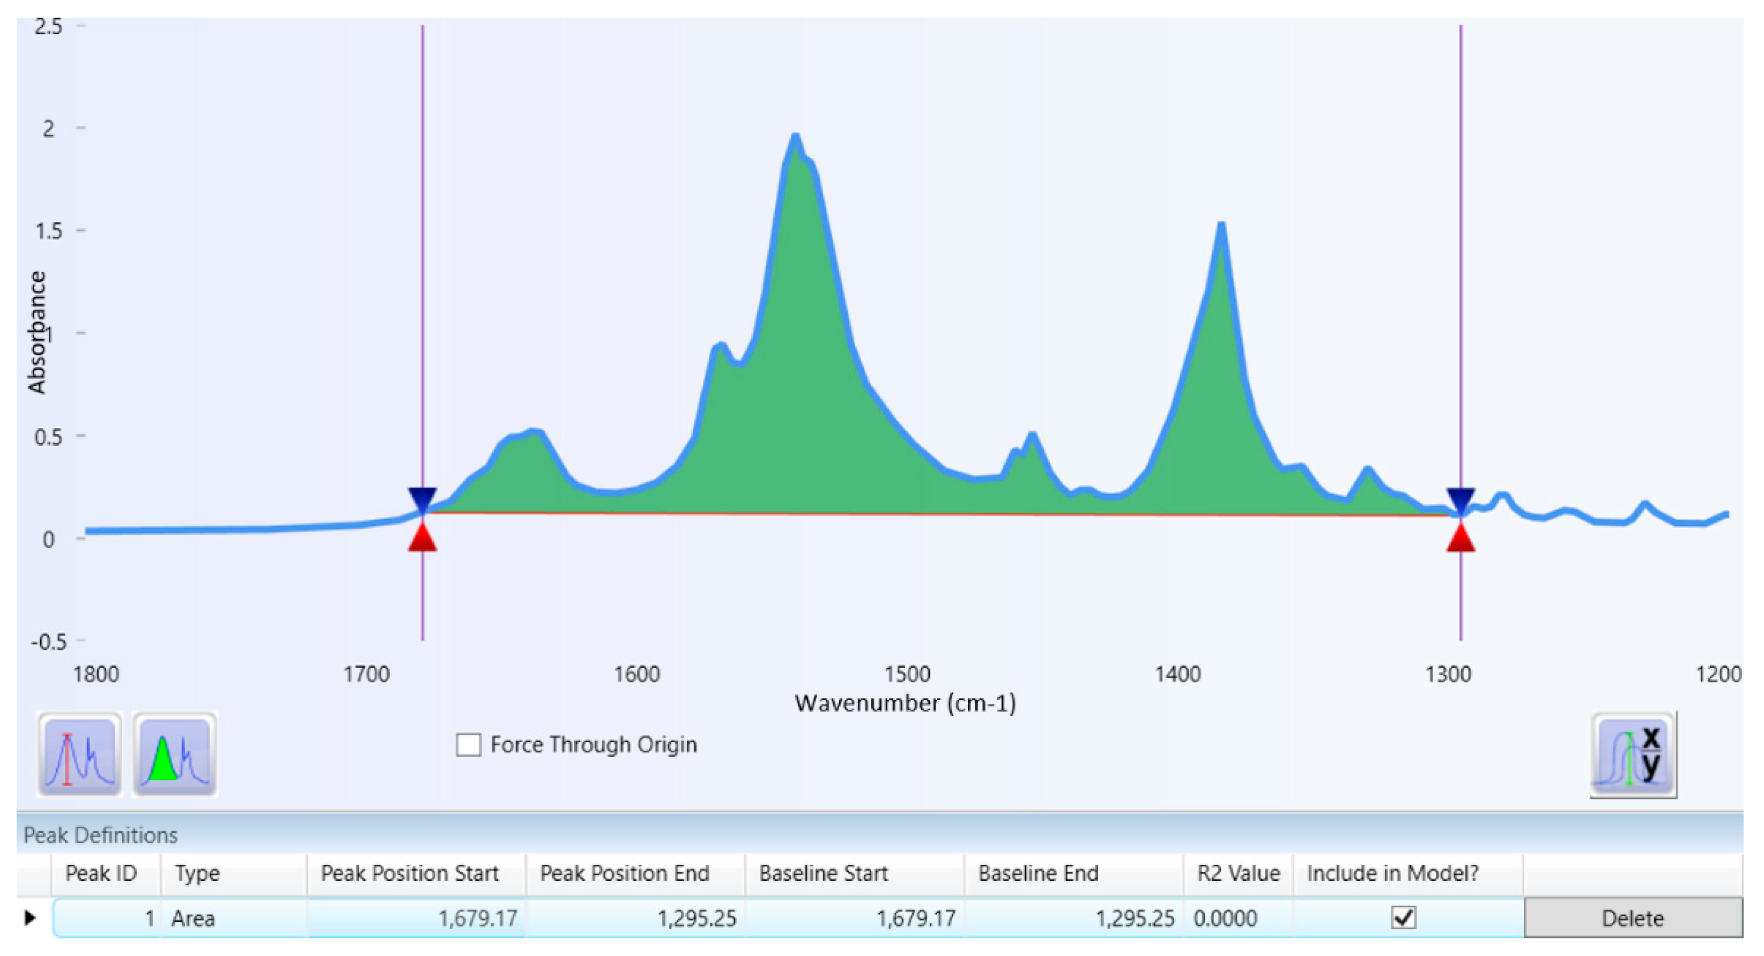Click the x/y calibration curve icon
Screen dimensions: 1764x956
(x=1633, y=755)
